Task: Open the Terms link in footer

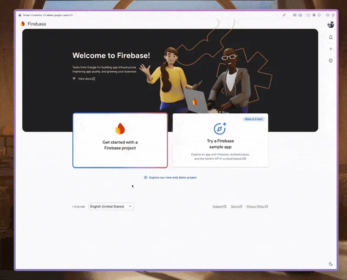Action: [x=236, y=207]
